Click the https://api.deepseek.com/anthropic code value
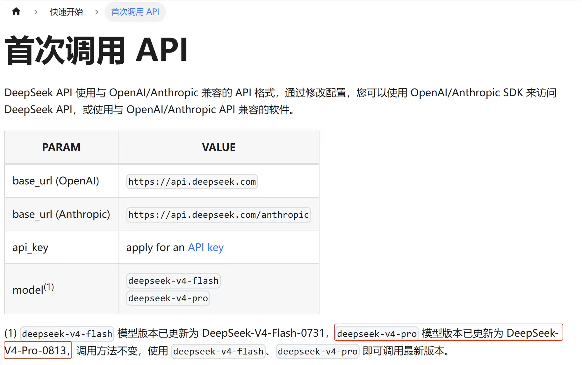The width and height of the screenshot is (582, 365). 219,215
